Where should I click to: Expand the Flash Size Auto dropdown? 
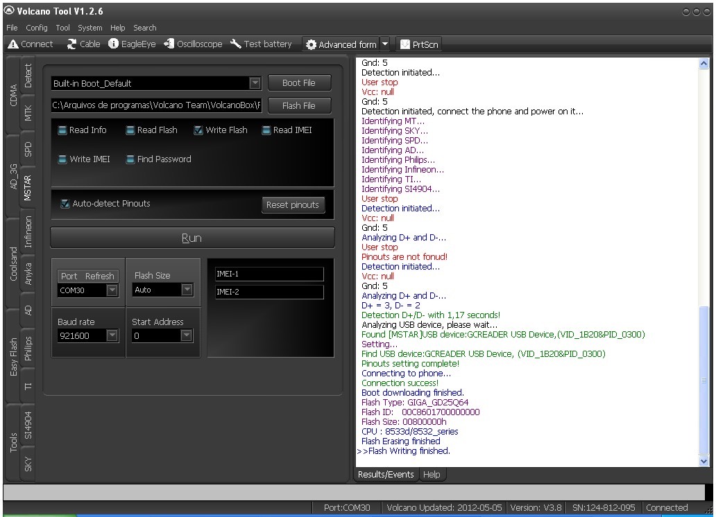coord(187,290)
